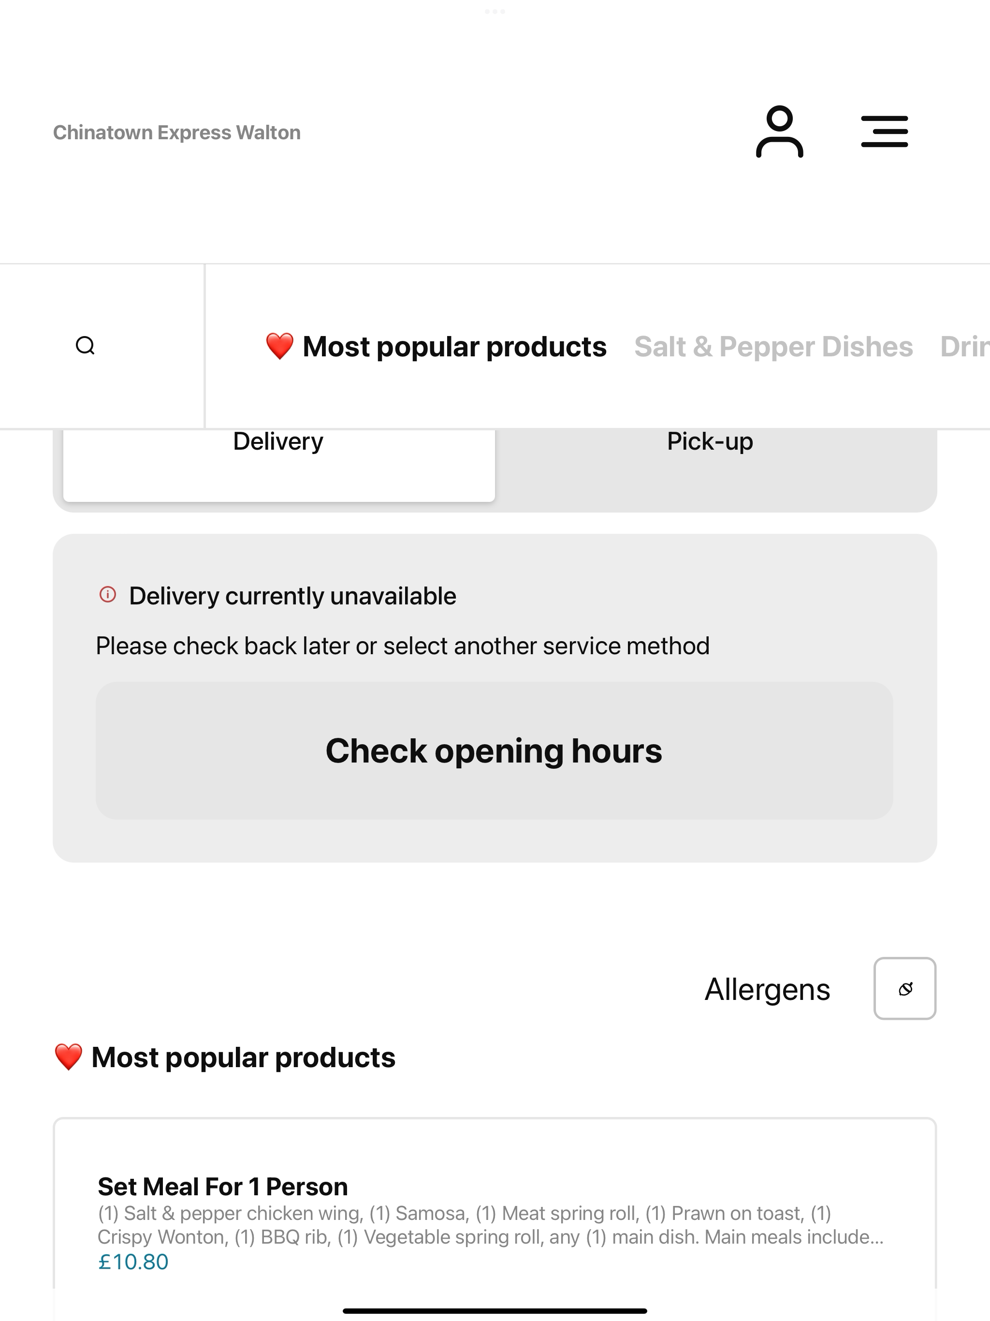Open the partially visible Drinks tab

tap(965, 346)
